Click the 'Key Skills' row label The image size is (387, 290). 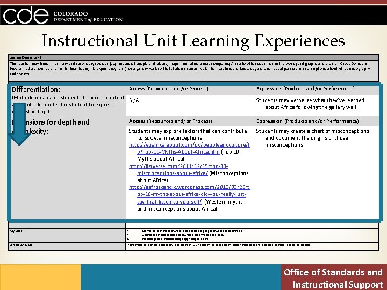pyautogui.click(x=16, y=231)
